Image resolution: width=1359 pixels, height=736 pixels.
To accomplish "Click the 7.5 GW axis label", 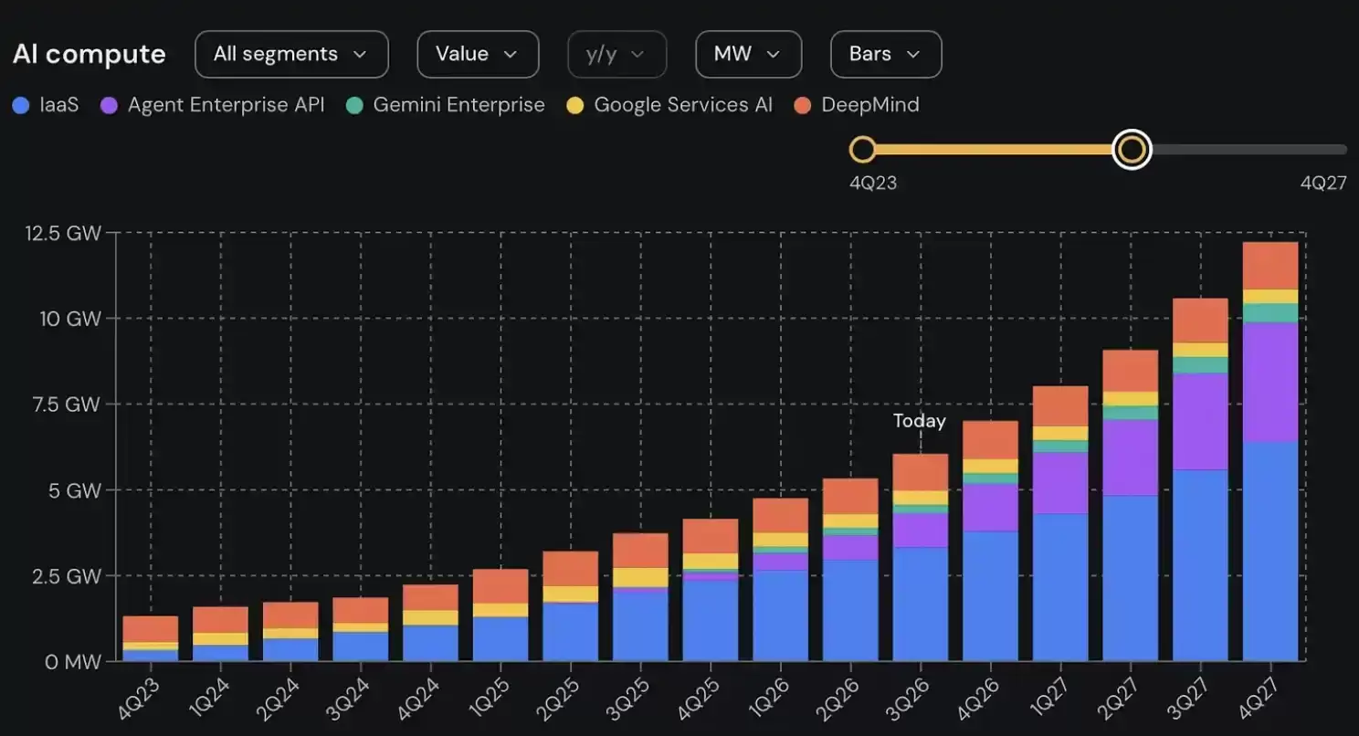I will [x=68, y=405].
